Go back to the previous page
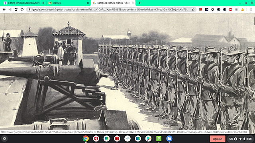255x143 pixels. click(4, 10)
